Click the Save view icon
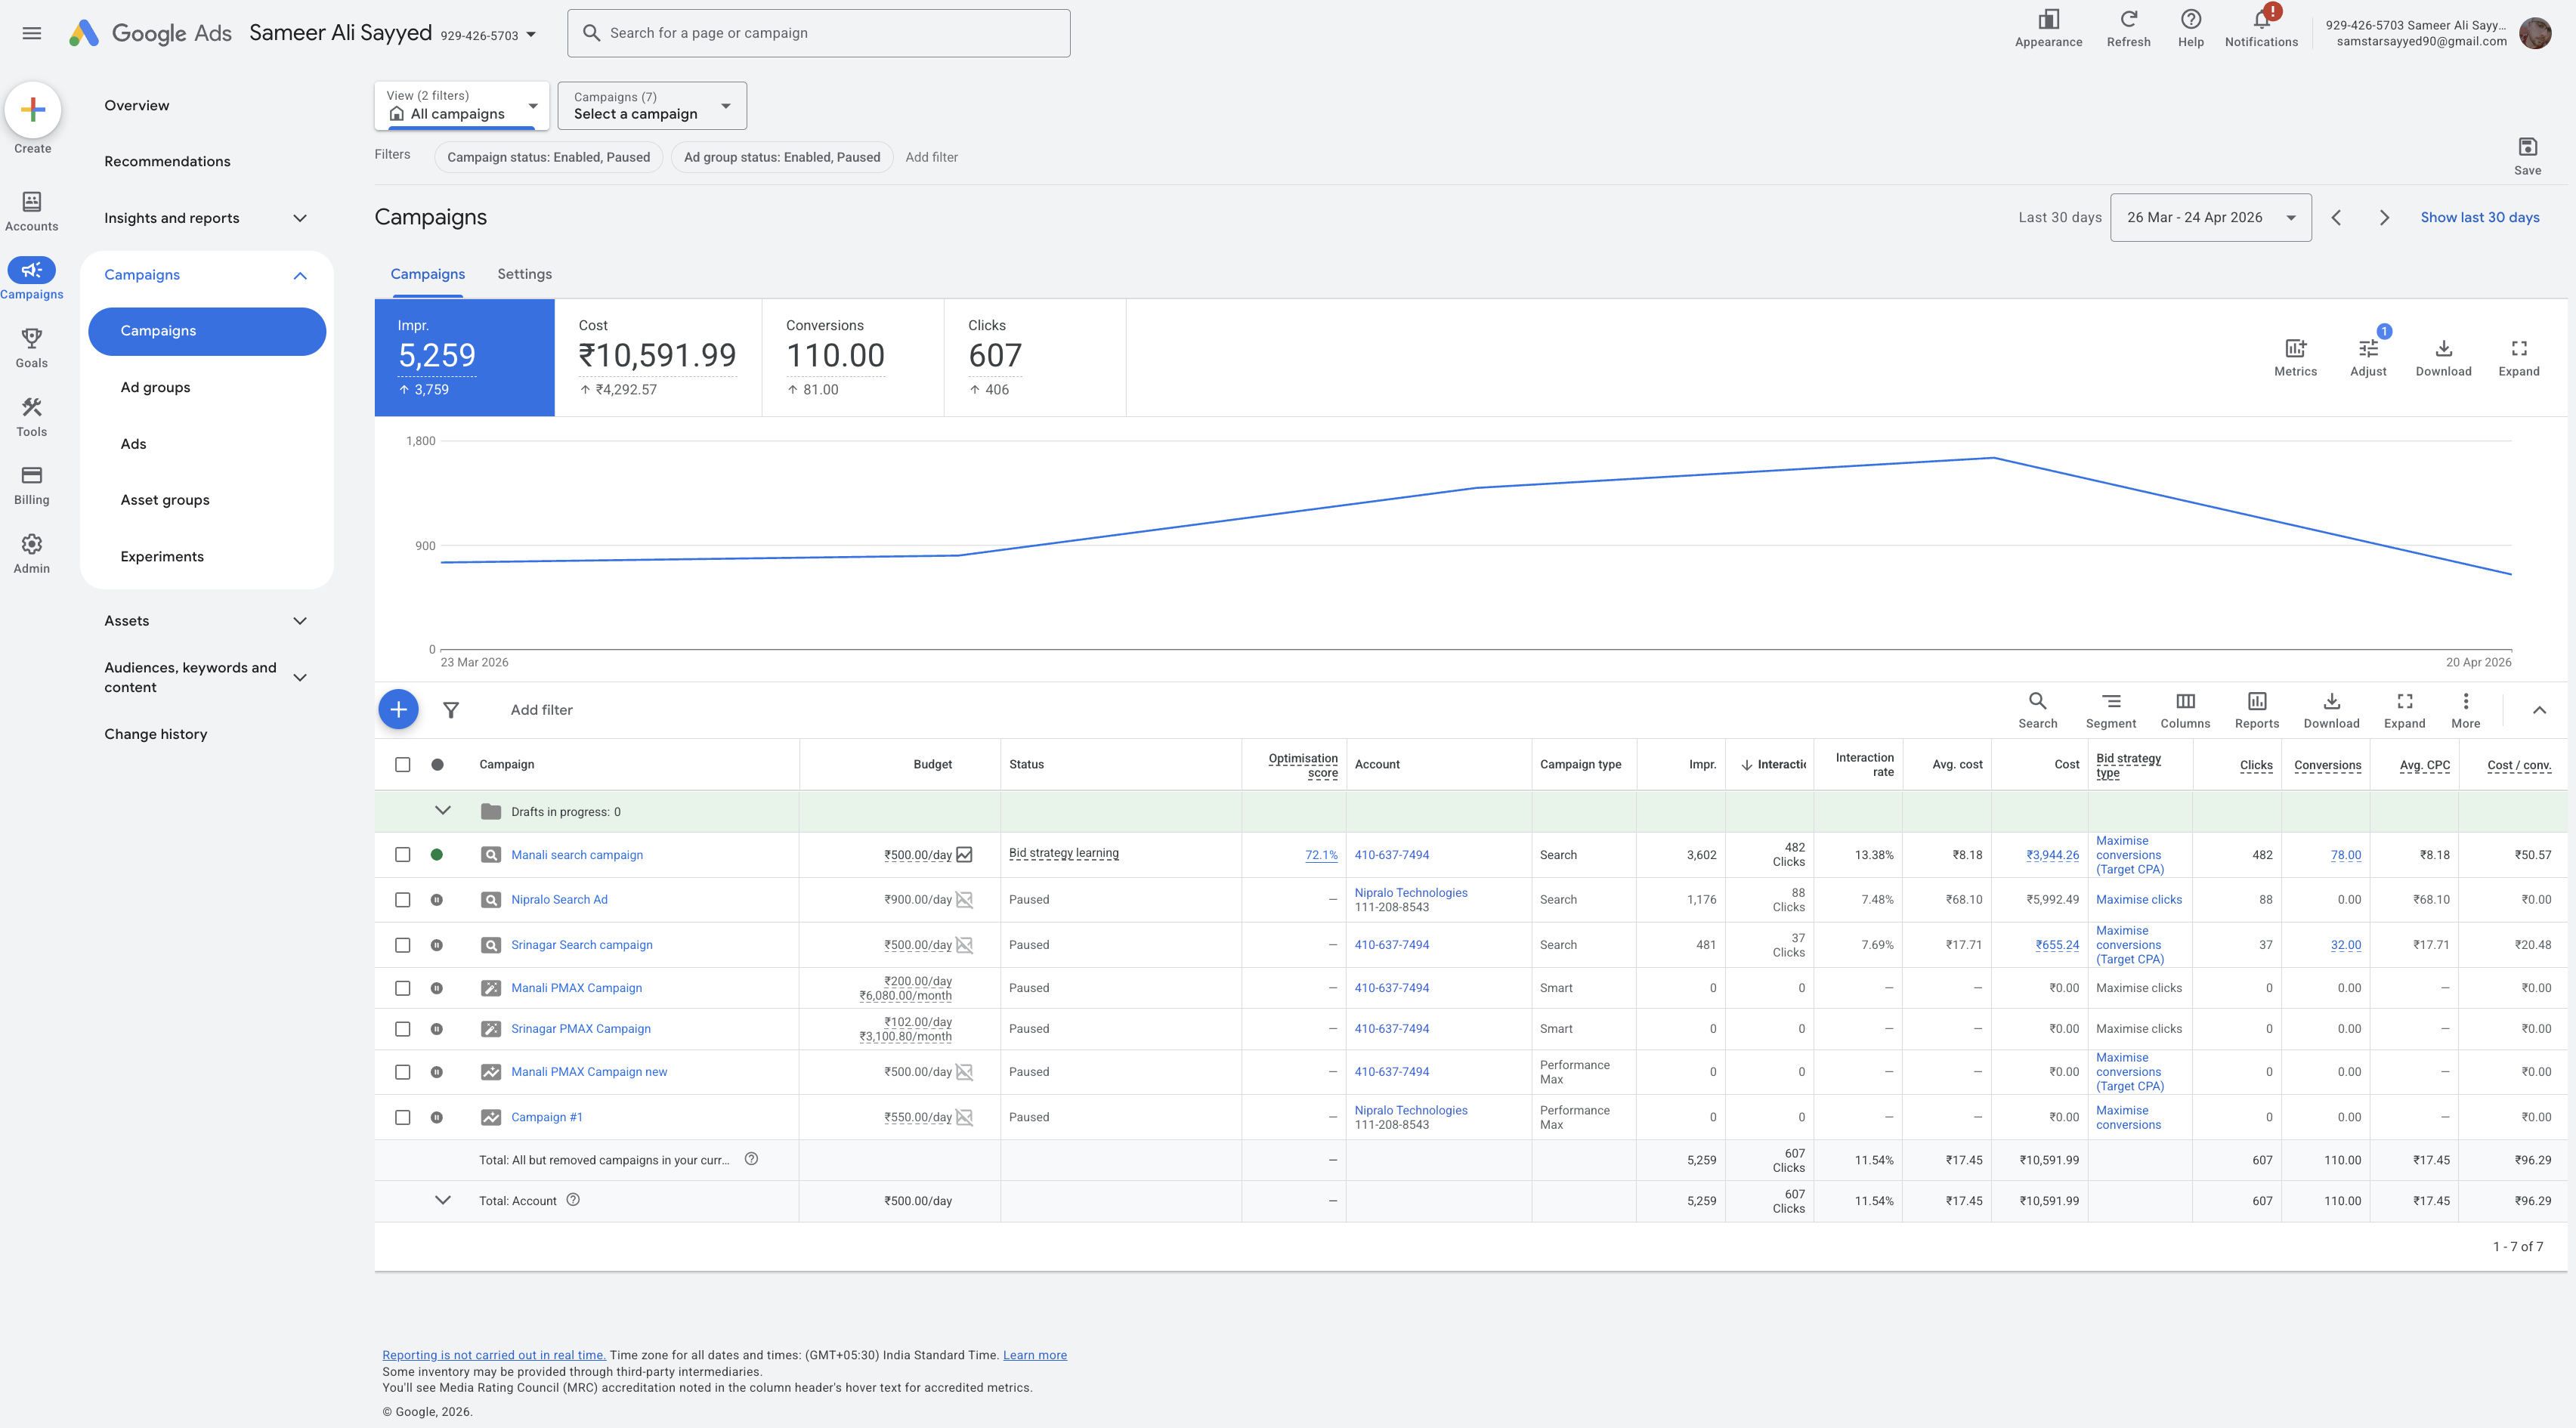This screenshot has height=1428, width=2576. click(x=2527, y=156)
